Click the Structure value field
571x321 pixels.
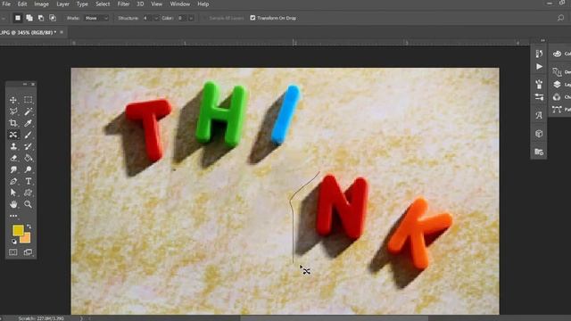(x=147, y=18)
